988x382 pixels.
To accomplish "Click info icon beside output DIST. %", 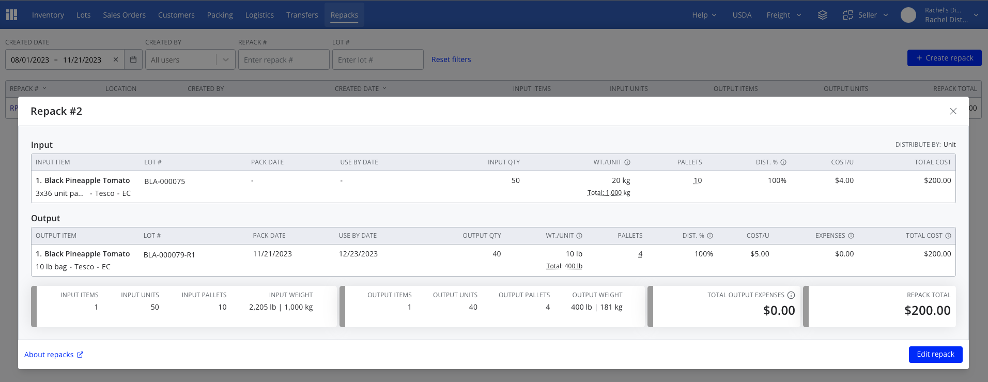I will tap(710, 236).
